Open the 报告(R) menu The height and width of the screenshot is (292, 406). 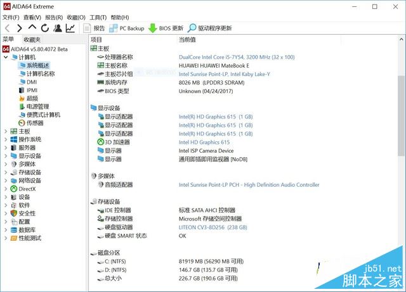click(x=54, y=17)
